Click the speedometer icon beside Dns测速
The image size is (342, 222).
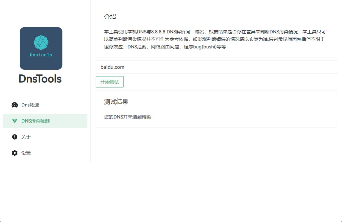click(15, 105)
